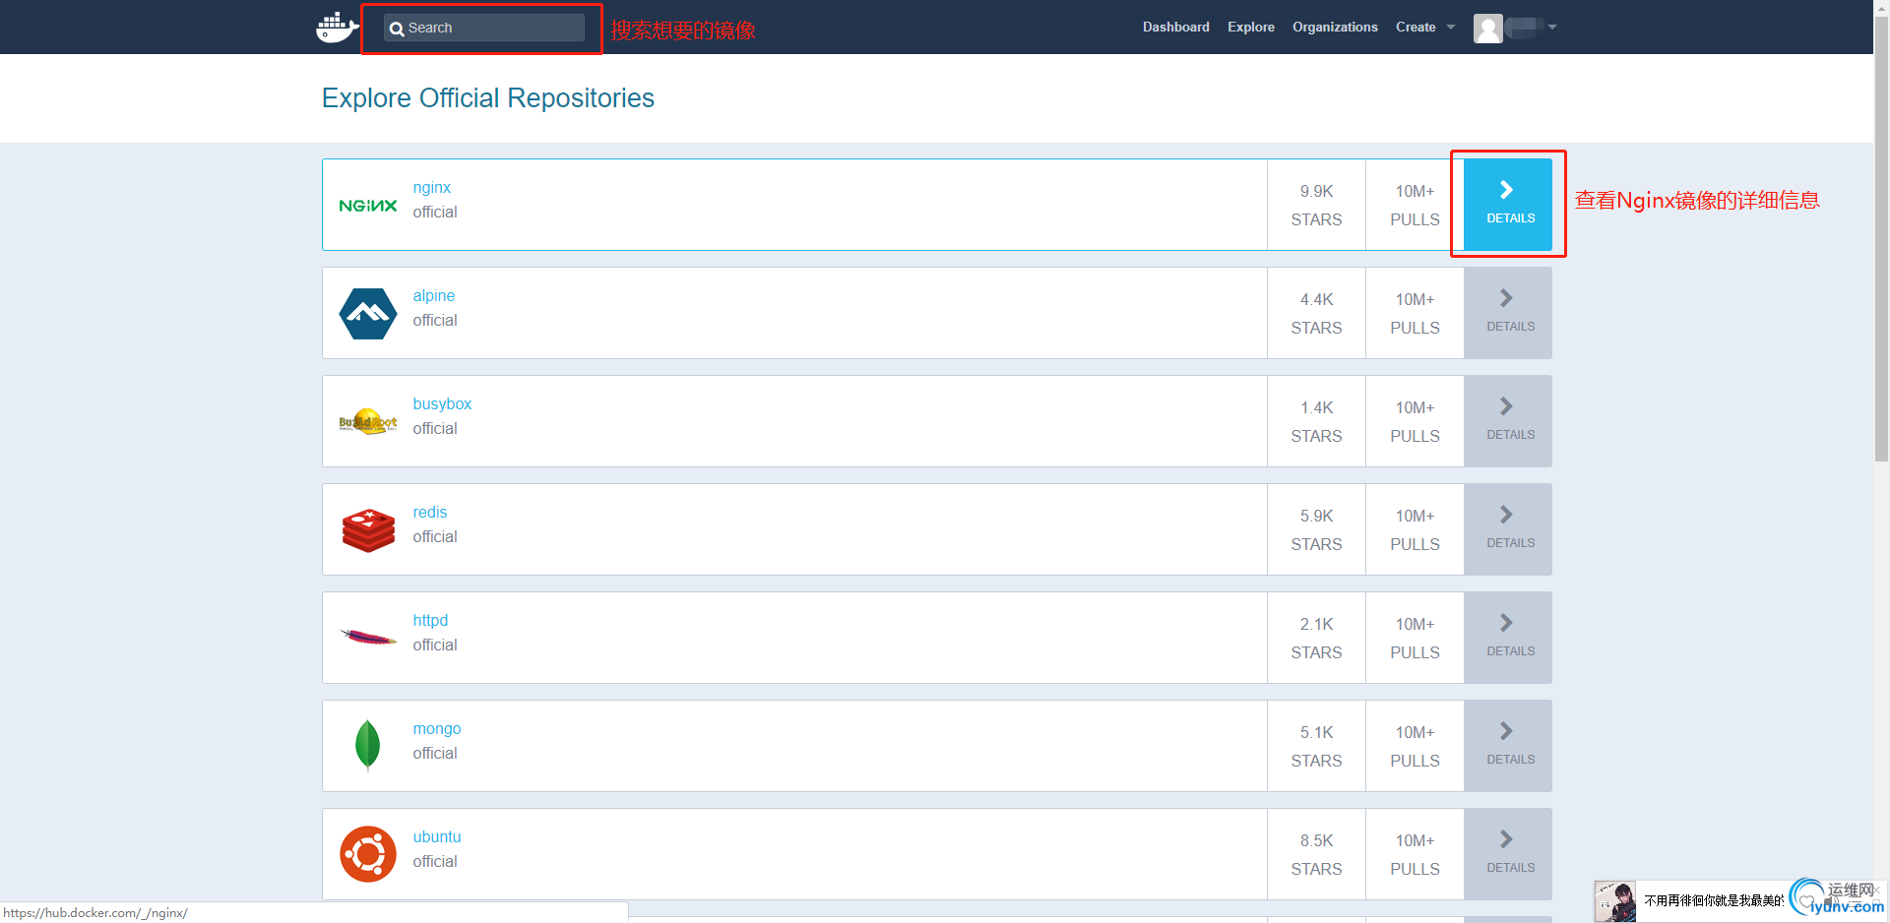Click the httpd feather logo
The height and width of the screenshot is (923, 1890).
coord(368,638)
